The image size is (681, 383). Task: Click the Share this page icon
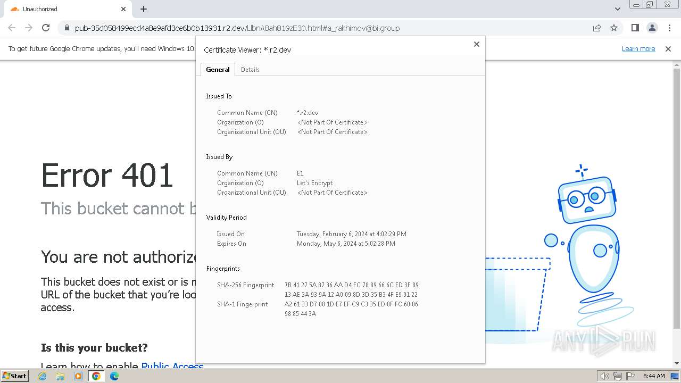coord(597,28)
